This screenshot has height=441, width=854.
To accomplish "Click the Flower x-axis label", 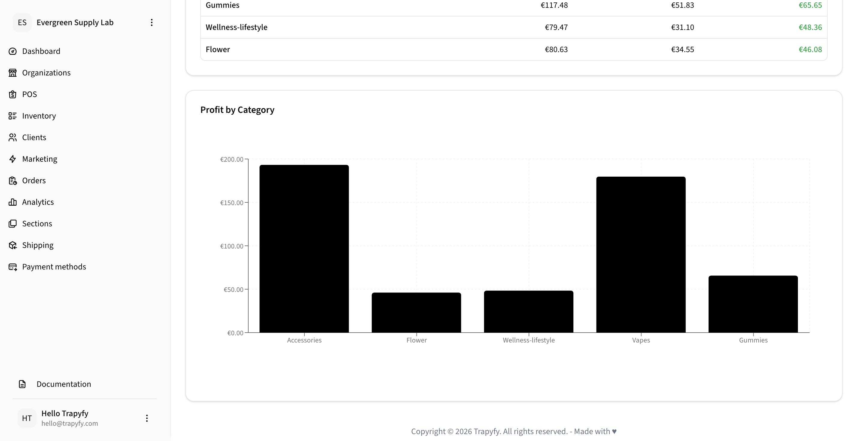I will pyautogui.click(x=417, y=340).
